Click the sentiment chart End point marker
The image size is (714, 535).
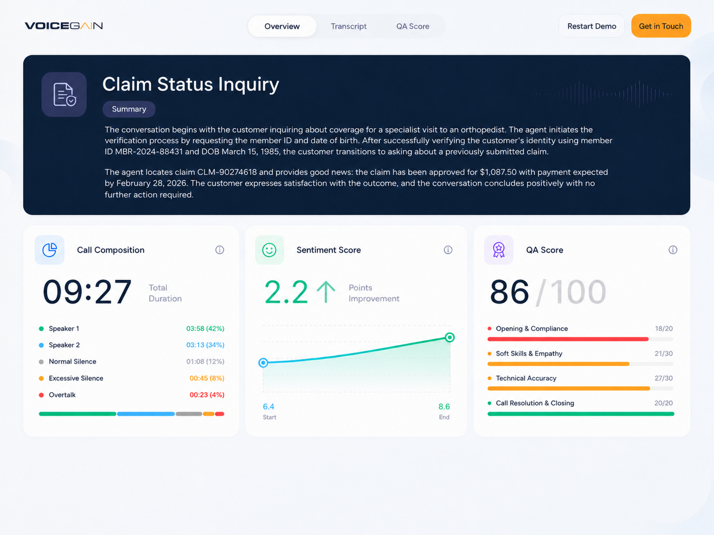coord(450,337)
